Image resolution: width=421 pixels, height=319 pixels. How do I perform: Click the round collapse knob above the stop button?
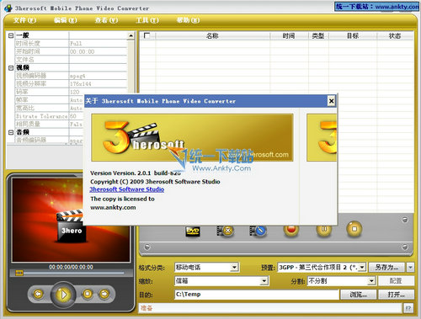[405, 220]
